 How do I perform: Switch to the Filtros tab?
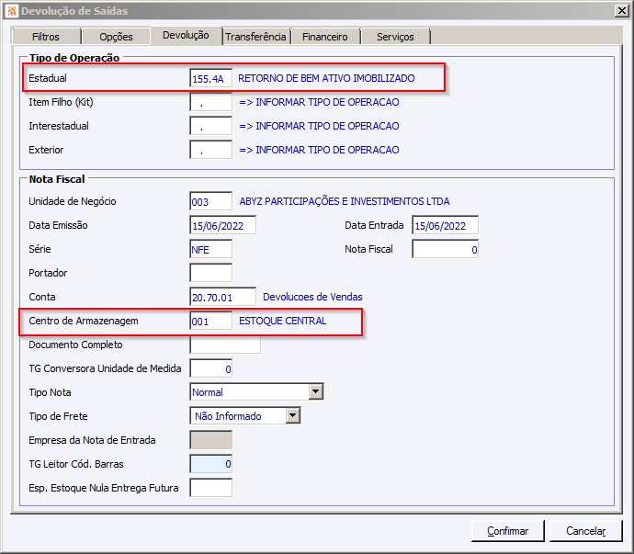pyautogui.click(x=46, y=37)
